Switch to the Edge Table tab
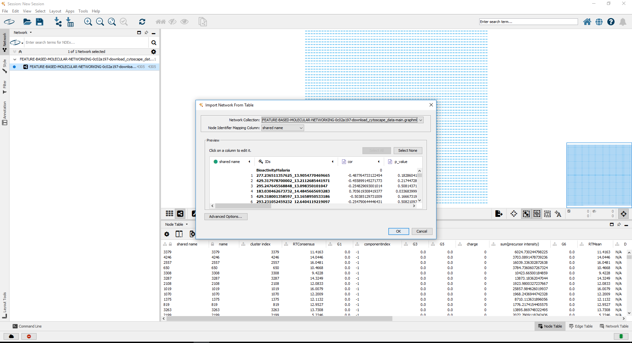Screen dimensions: 632x343 [581, 326]
